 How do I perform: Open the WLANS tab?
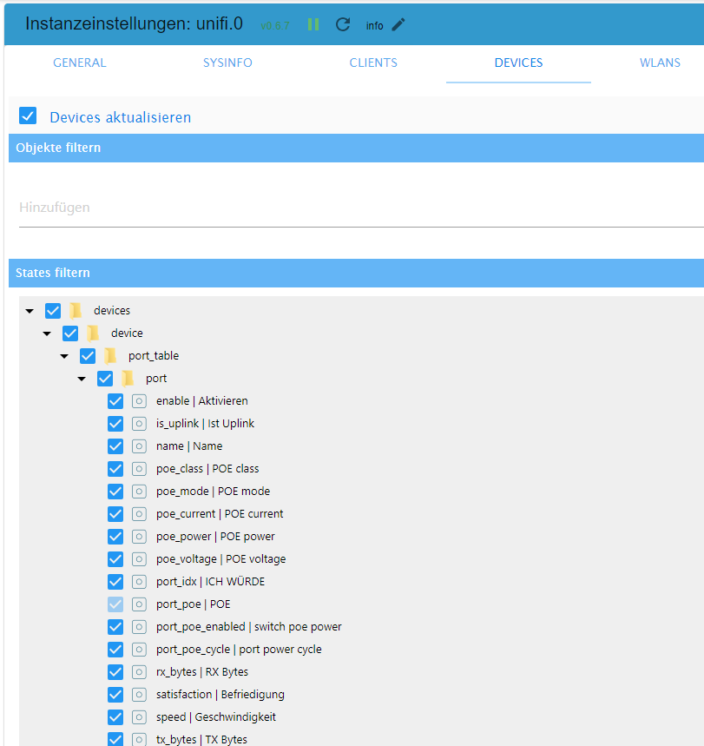pos(660,63)
